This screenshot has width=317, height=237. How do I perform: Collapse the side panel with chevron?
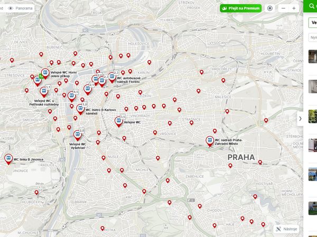tap(300, 119)
